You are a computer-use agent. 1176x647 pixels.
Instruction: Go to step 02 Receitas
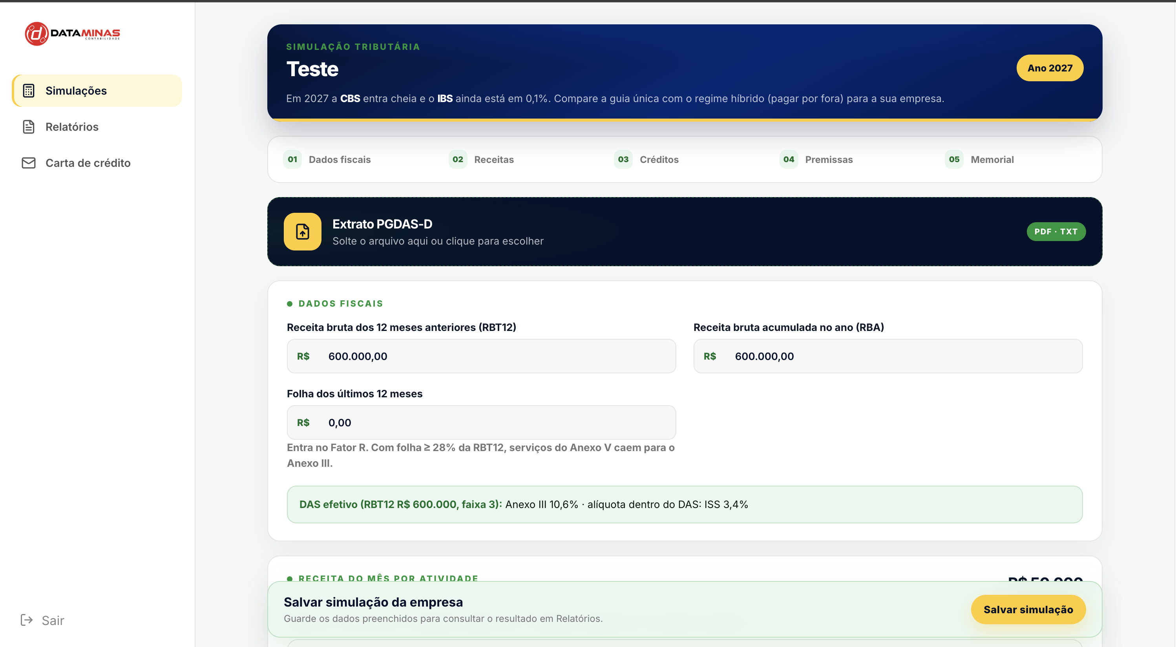click(x=481, y=159)
